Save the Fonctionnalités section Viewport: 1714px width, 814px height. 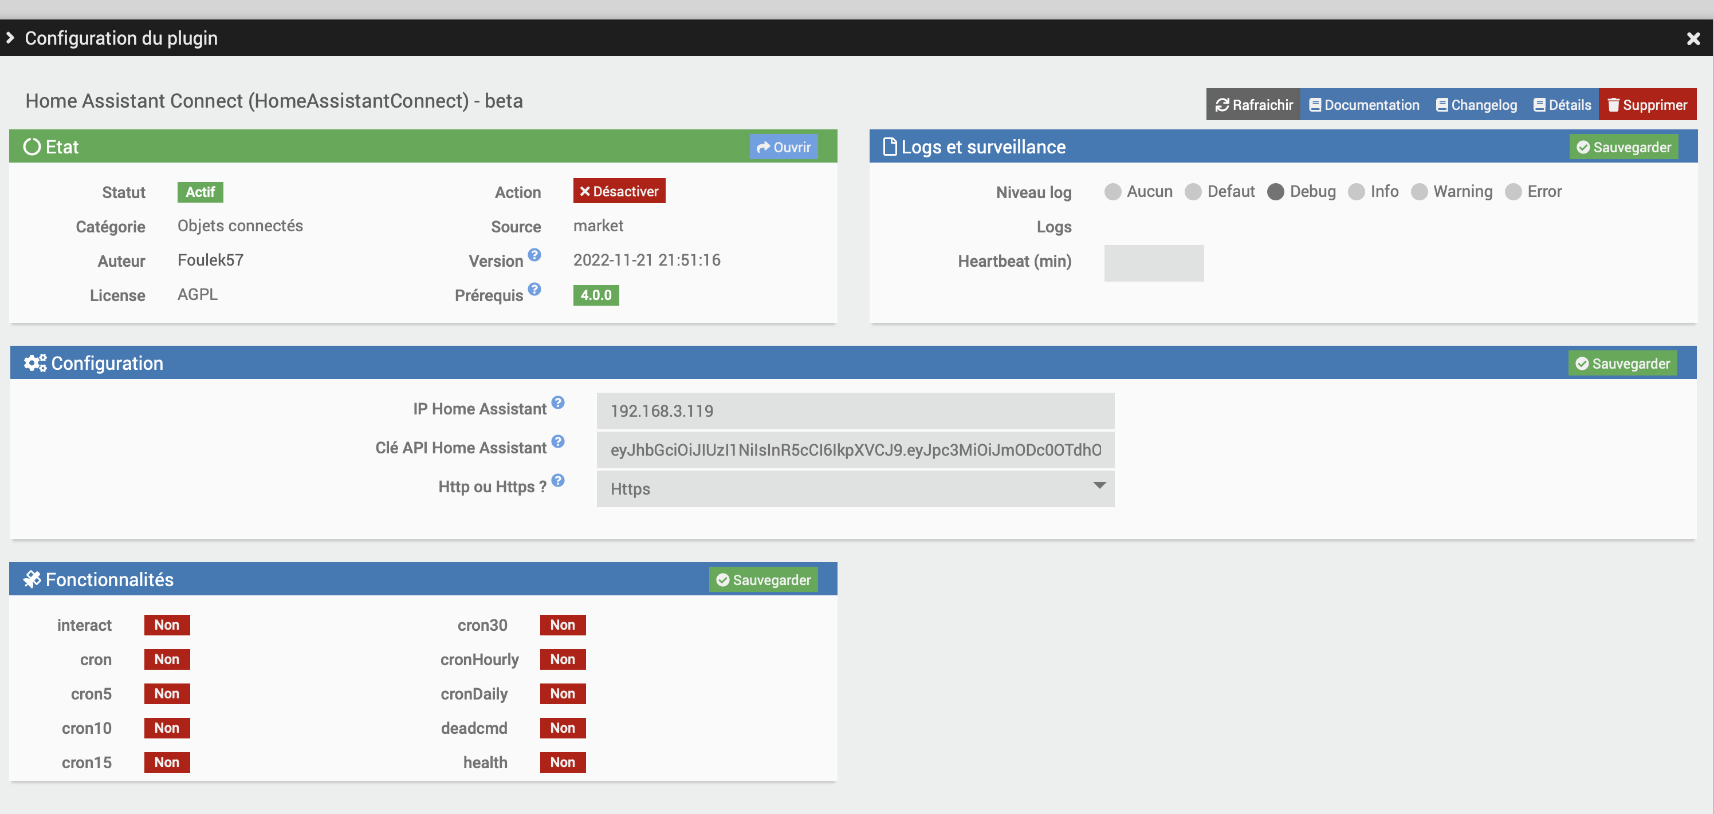tap(763, 580)
